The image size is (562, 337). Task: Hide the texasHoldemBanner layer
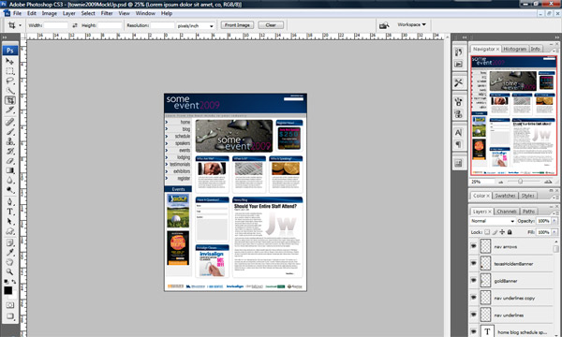(473, 263)
